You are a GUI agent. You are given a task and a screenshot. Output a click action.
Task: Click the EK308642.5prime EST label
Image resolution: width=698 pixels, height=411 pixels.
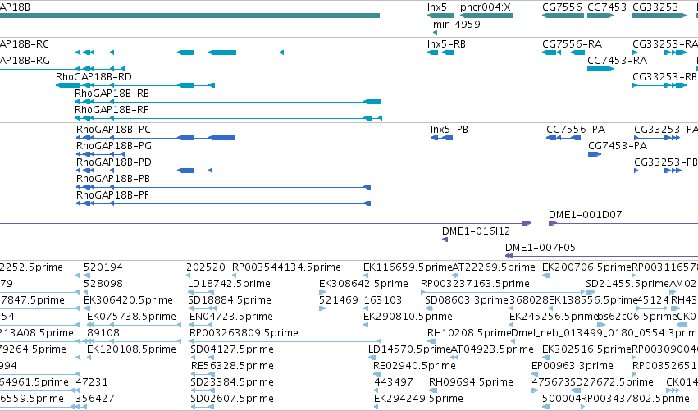click(363, 284)
